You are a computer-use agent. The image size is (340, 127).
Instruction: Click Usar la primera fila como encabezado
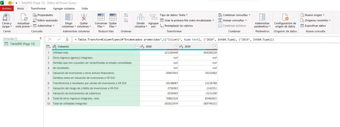coord(185,20)
